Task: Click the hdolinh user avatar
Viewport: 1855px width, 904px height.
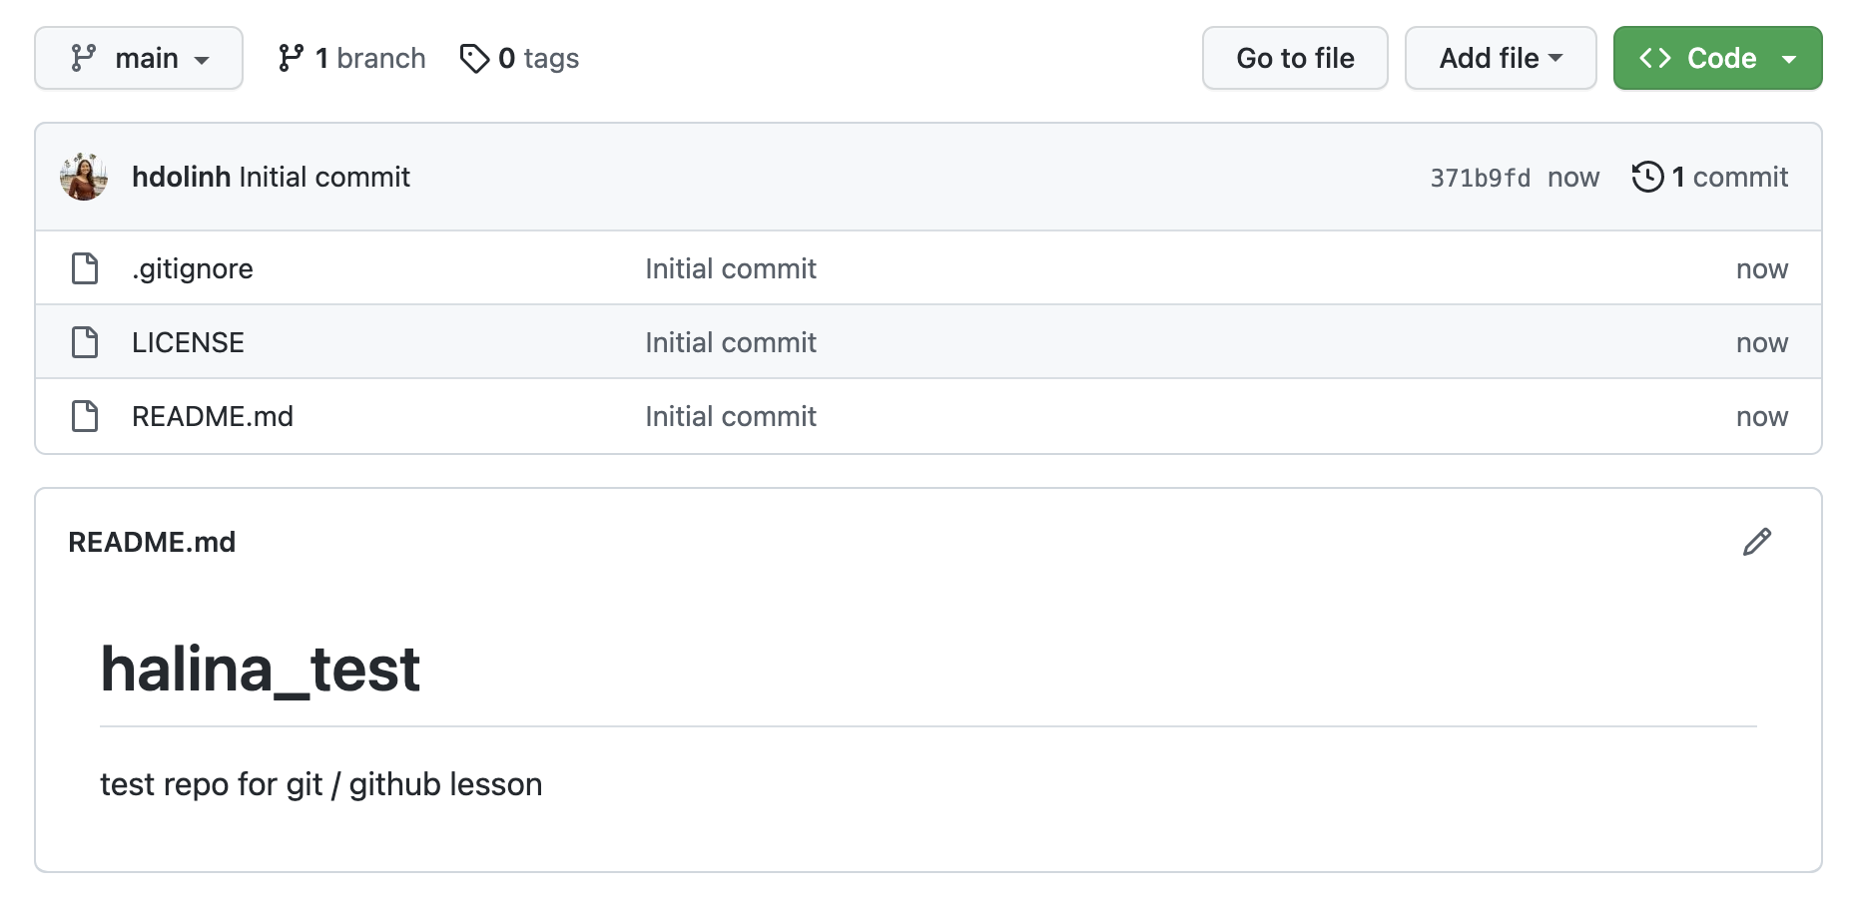Action: coord(84,177)
